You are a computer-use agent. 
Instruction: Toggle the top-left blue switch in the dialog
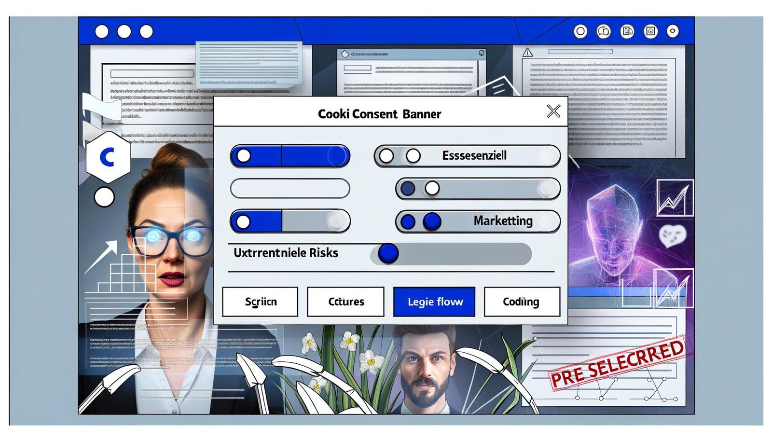tap(290, 156)
